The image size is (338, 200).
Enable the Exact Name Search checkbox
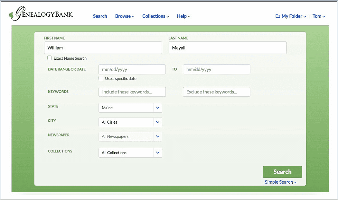point(50,58)
